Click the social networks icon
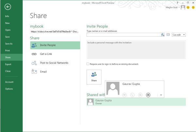 [x=34, y=63]
